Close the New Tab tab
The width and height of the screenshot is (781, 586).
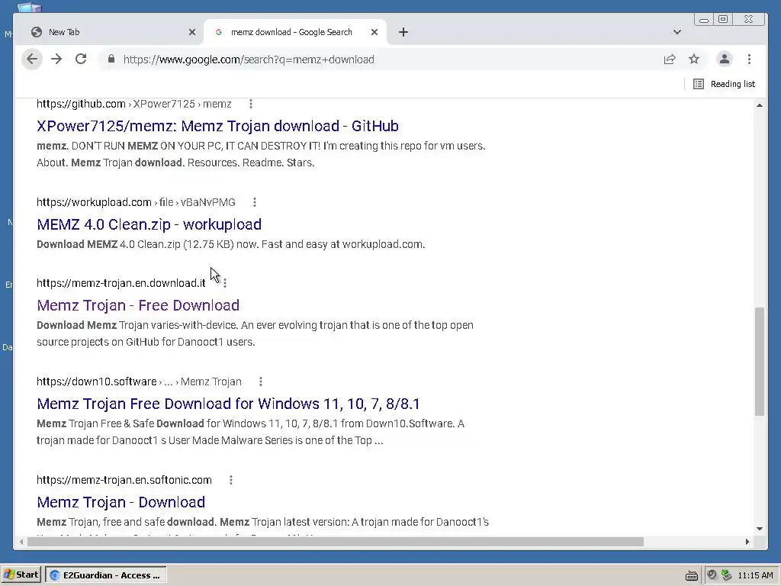pyautogui.click(x=192, y=32)
